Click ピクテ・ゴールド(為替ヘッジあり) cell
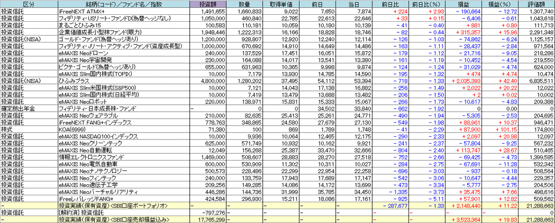This screenshot has width=555, height=223. (x=123, y=67)
